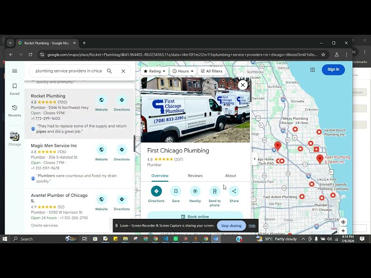Go back in the browser
This screenshot has width=371, height=278.
pyautogui.click(x=11, y=54)
